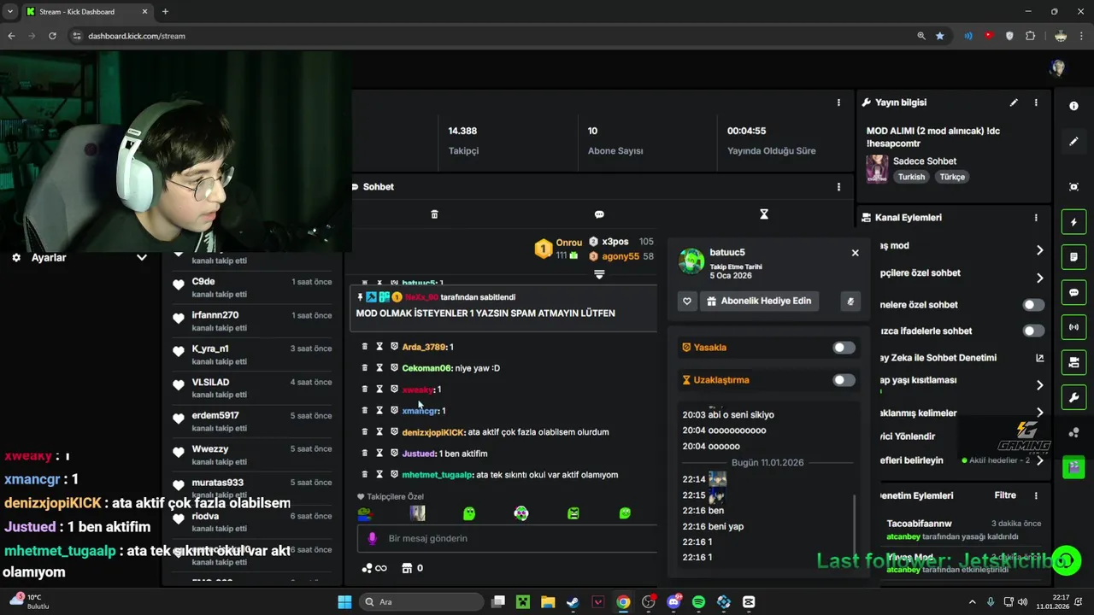1094x615 pixels.
Task: Open Denetim Eylemleri three-dot menu
Action: click(1036, 495)
